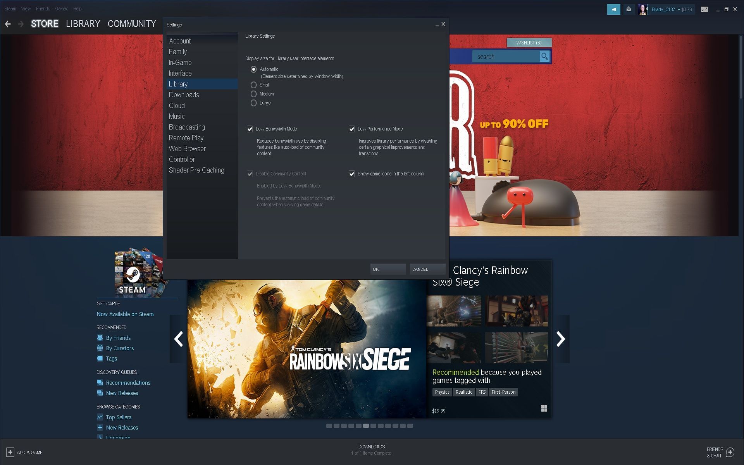Open Controller settings category
Viewport: 744px width, 465px height.
pos(202,160)
